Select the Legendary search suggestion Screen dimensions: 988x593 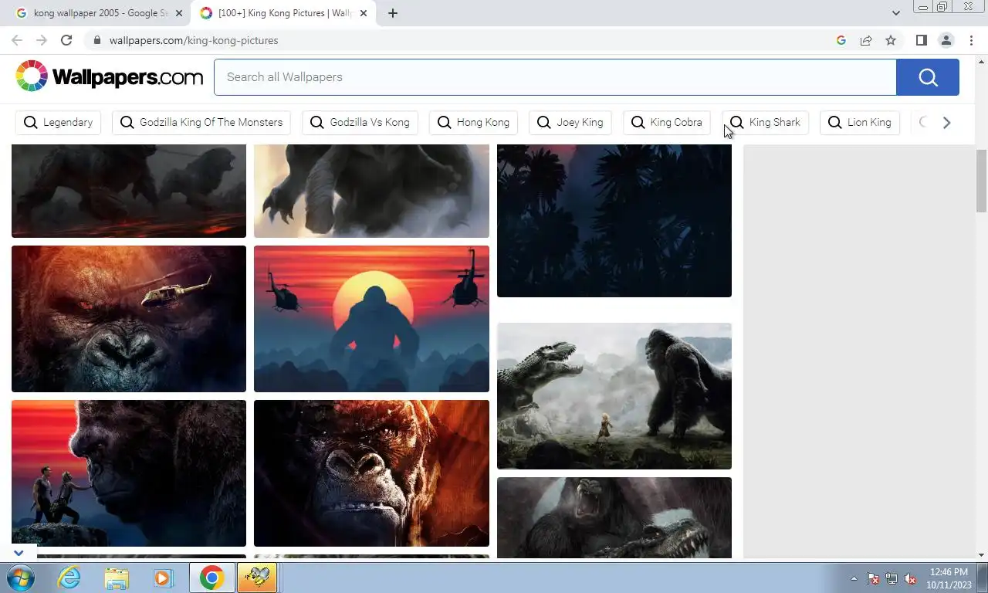[58, 122]
